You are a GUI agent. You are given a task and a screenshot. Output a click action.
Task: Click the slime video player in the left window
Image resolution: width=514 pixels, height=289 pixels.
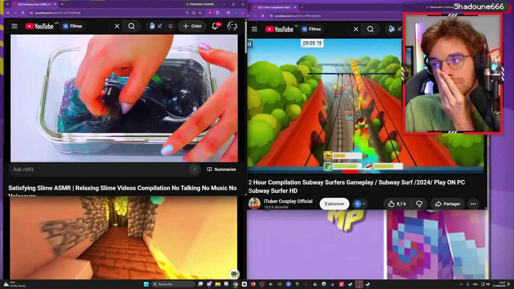[x=124, y=98]
